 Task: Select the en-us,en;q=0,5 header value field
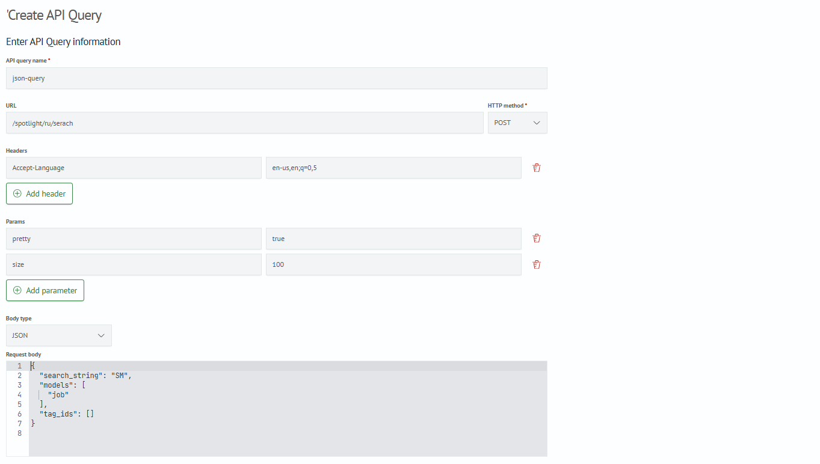[x=393, y=168]
